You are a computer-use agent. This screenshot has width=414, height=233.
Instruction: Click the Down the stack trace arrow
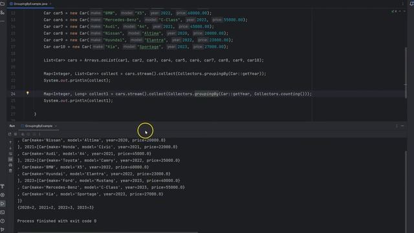point(10,148)
